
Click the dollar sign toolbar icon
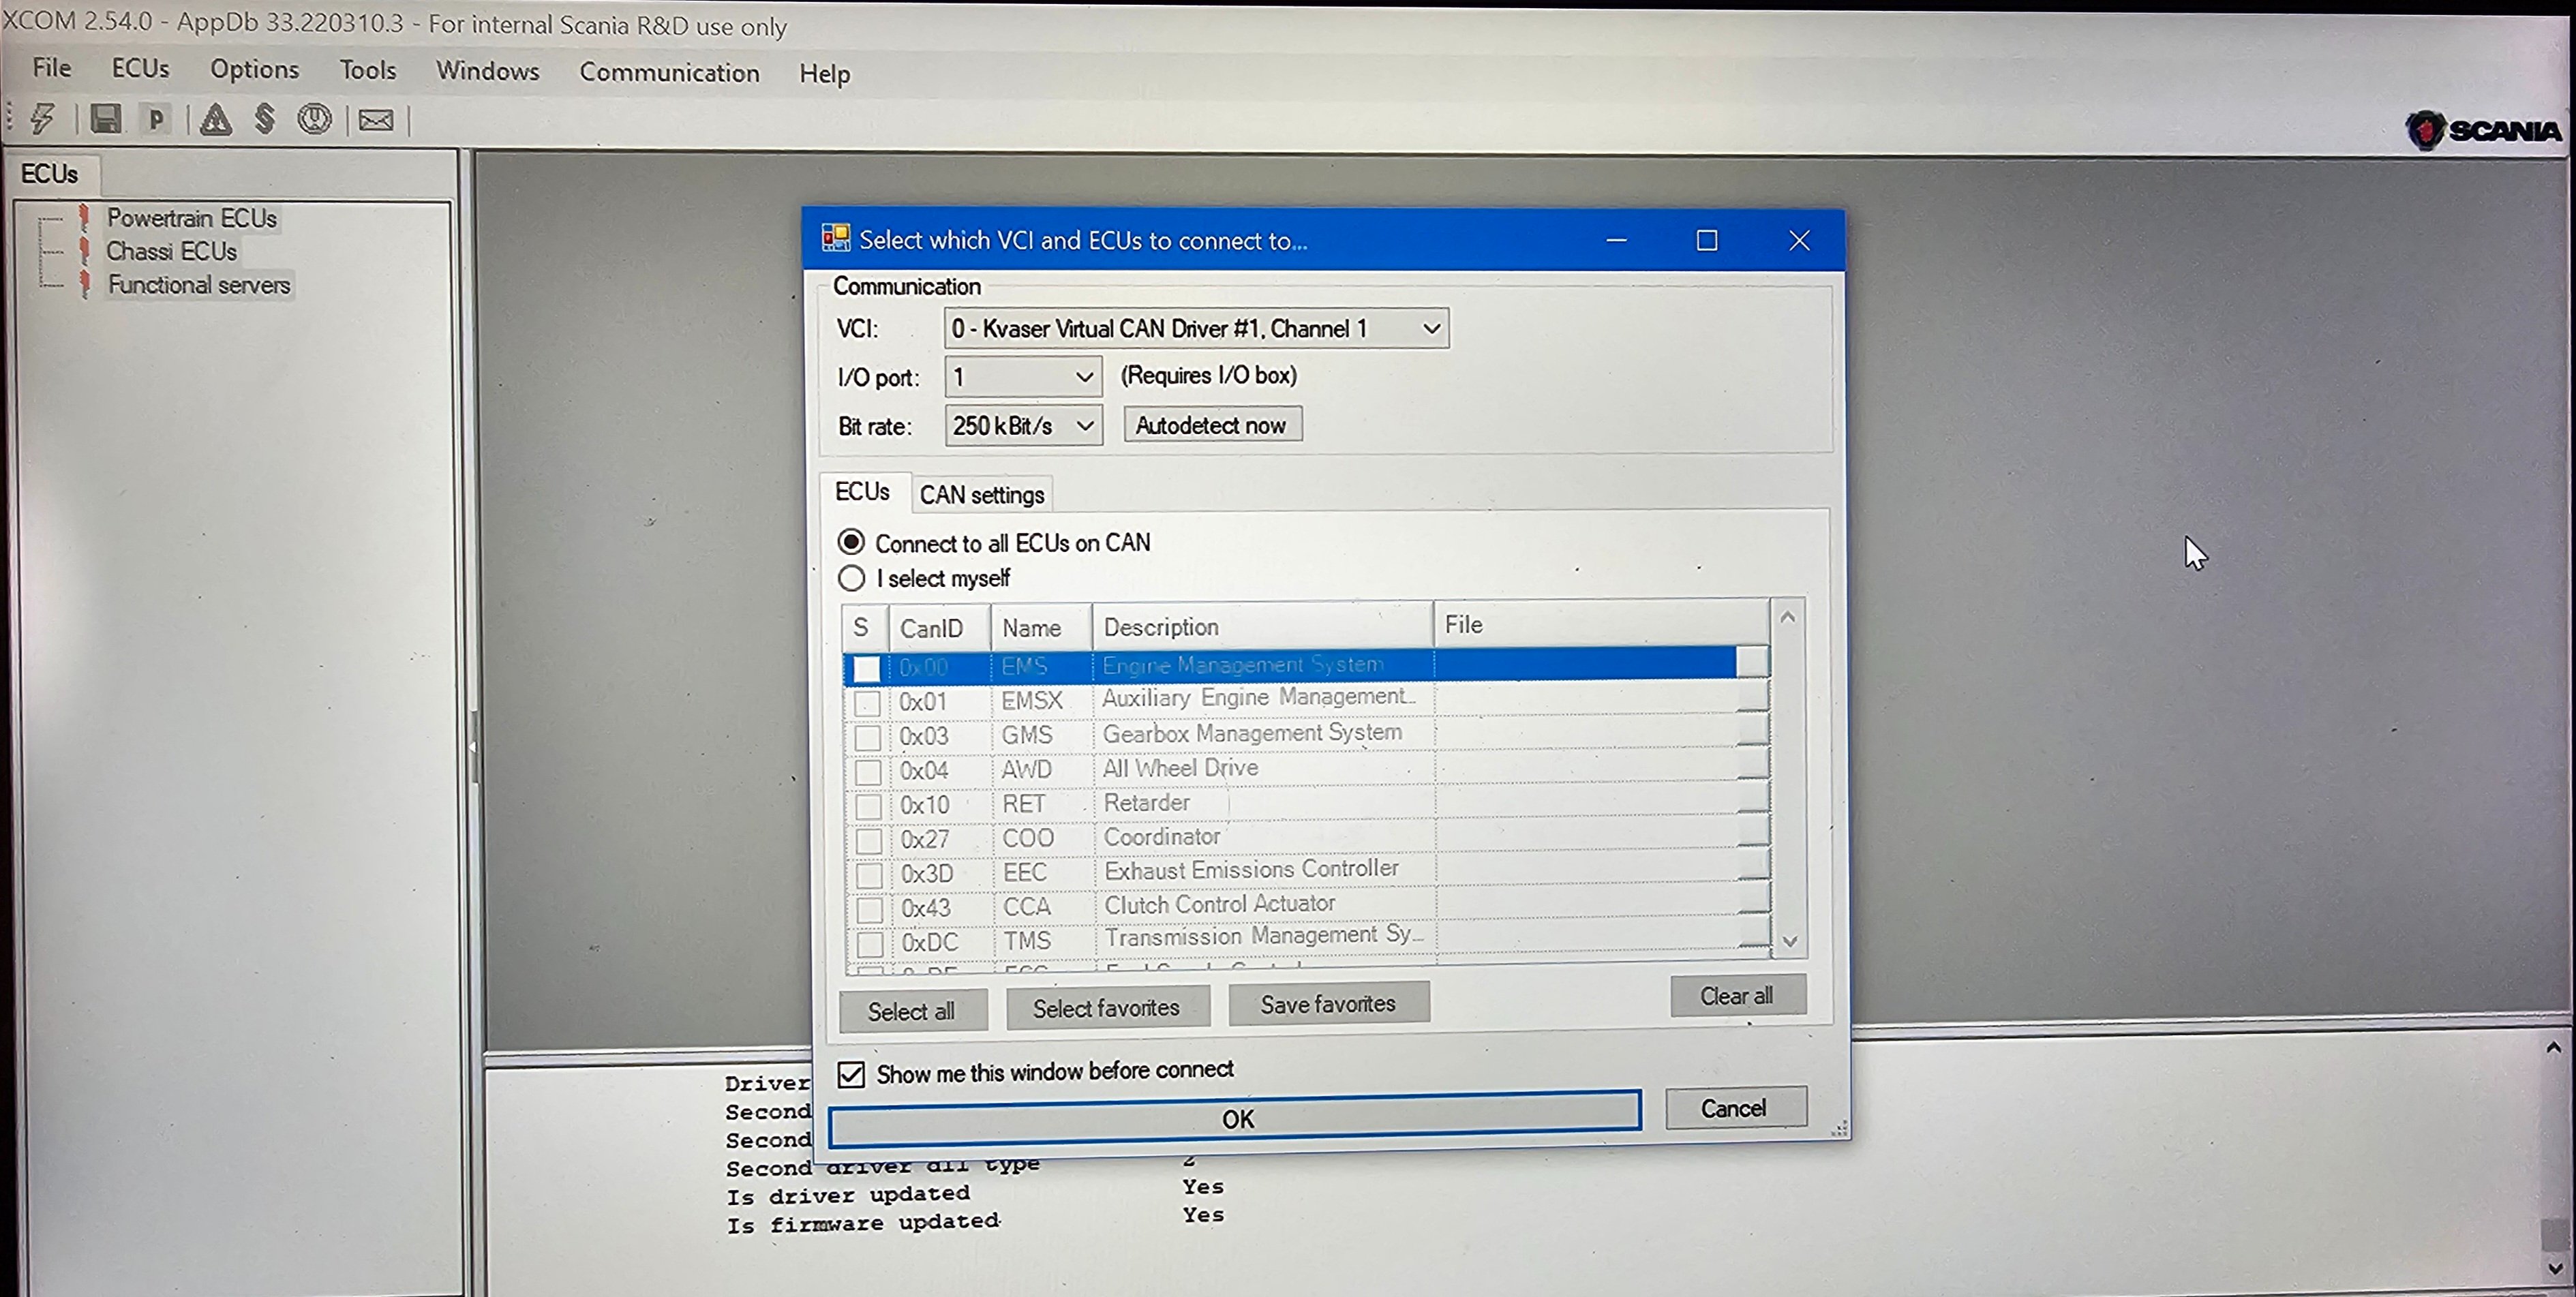point(264,119)
